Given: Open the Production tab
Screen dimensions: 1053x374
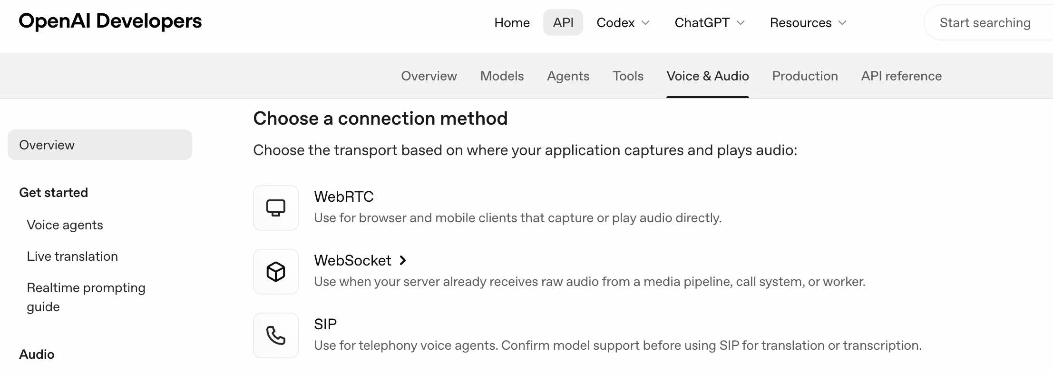Looking at the screenshot, I should [x=805, y=76].
